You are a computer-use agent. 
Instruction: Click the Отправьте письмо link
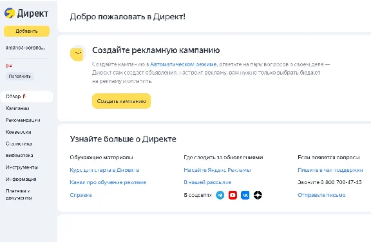pos(321,195)
